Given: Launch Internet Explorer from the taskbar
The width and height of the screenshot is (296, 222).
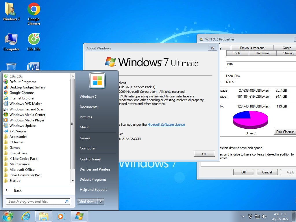Looking at the screenshot, I should coord(26,216).
